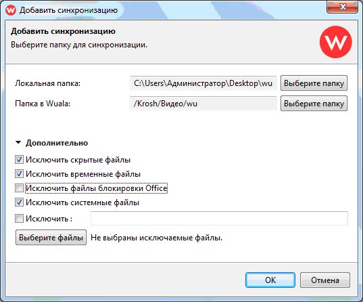Uncheck 'Исключить временные файлы' checkbox
The image size is (363, 302).
point(19,174)
